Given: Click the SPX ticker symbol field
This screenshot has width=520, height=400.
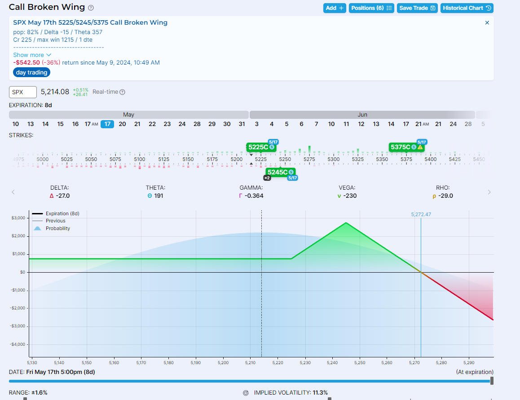Looking at the screenshot, I should click(23, 92).
